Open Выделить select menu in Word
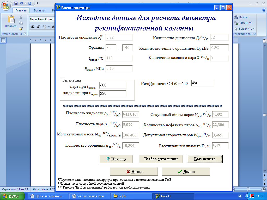 (244, 29)
